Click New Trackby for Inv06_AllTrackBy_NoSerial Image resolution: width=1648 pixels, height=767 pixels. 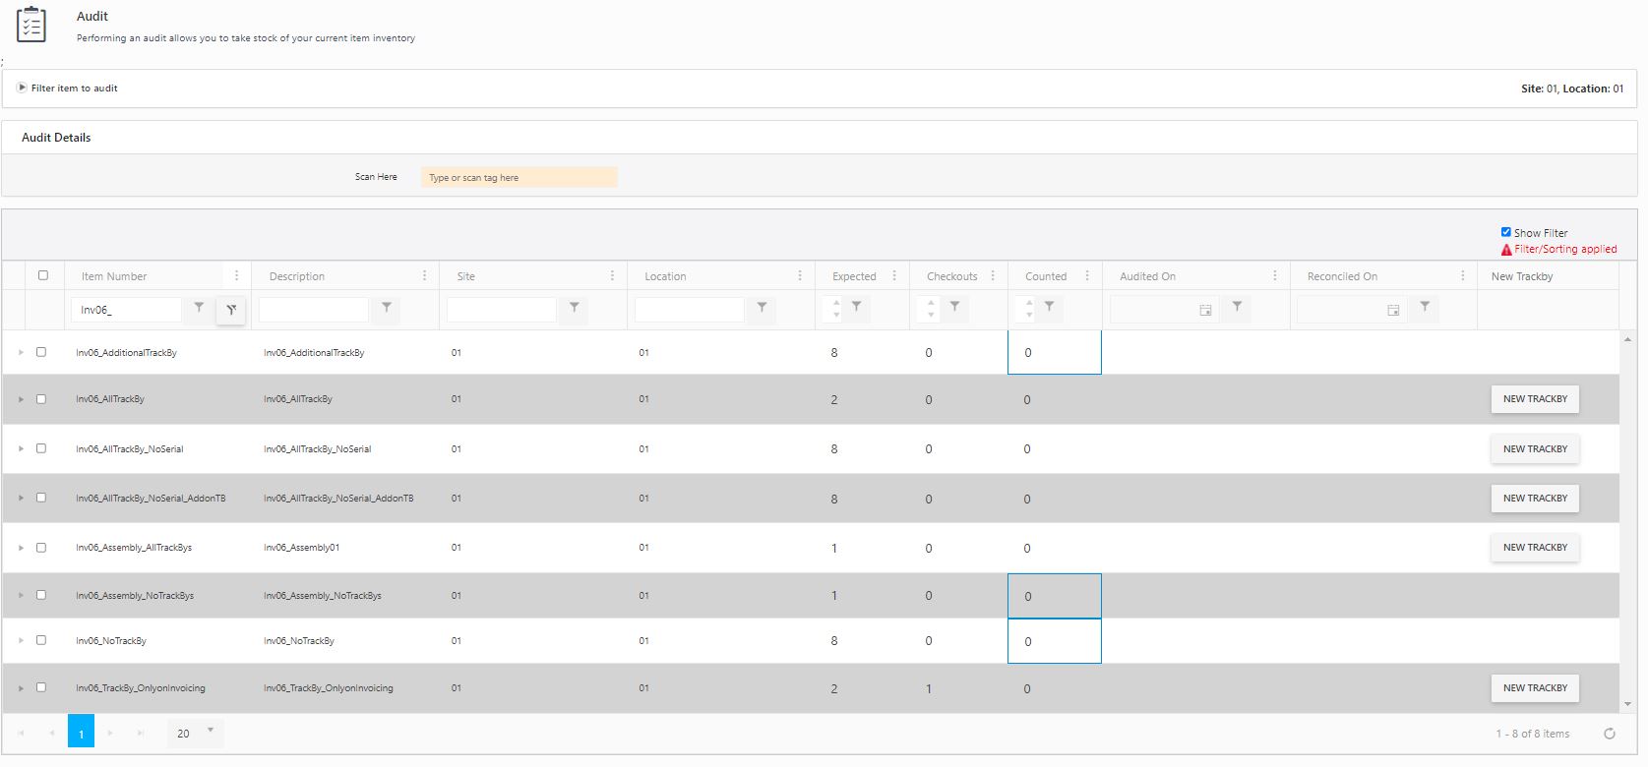[x=1534, y=449]
